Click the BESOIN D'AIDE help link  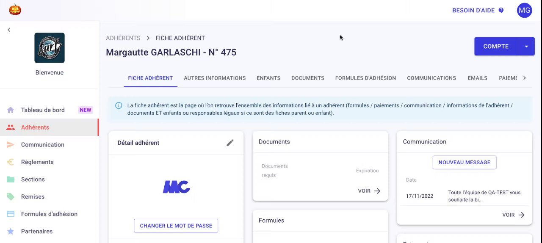click(x=478, y=10)
